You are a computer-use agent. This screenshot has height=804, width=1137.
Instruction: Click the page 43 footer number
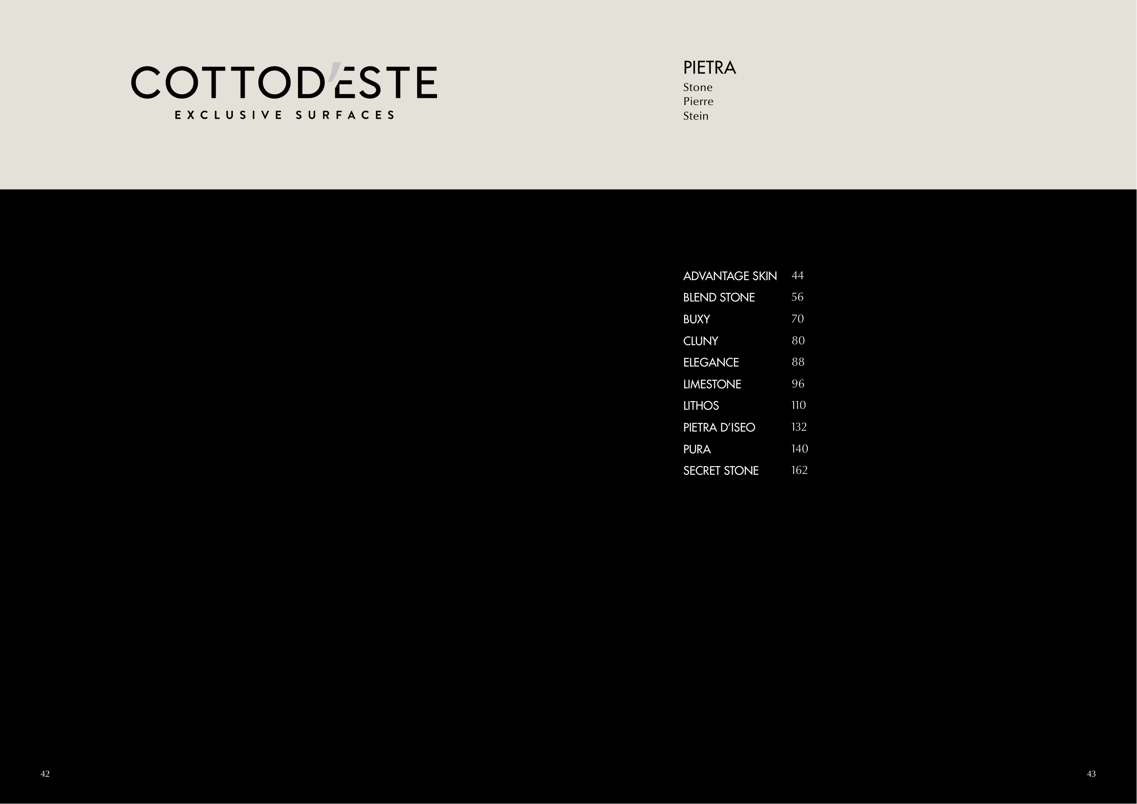1091,774
